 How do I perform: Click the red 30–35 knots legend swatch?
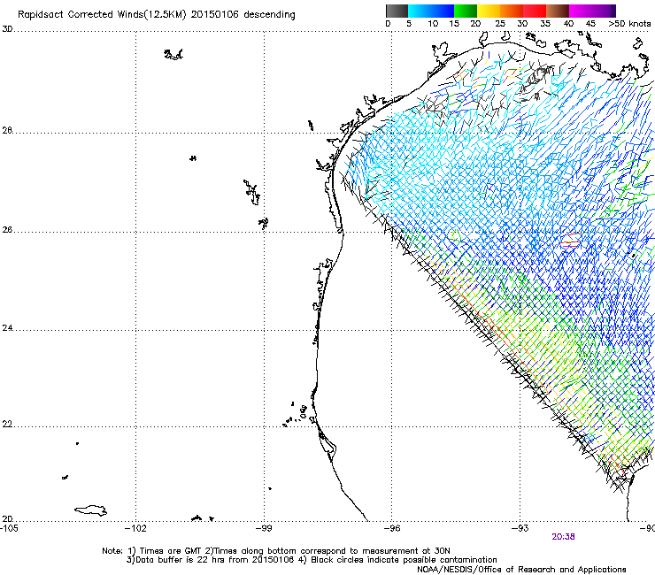pos(535,11)
